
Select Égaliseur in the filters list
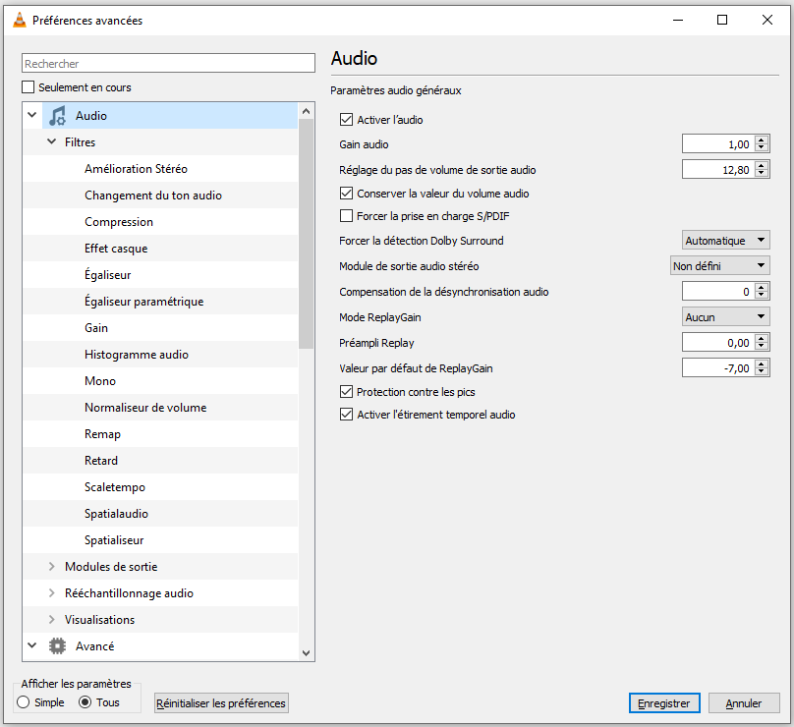(108, 275)
